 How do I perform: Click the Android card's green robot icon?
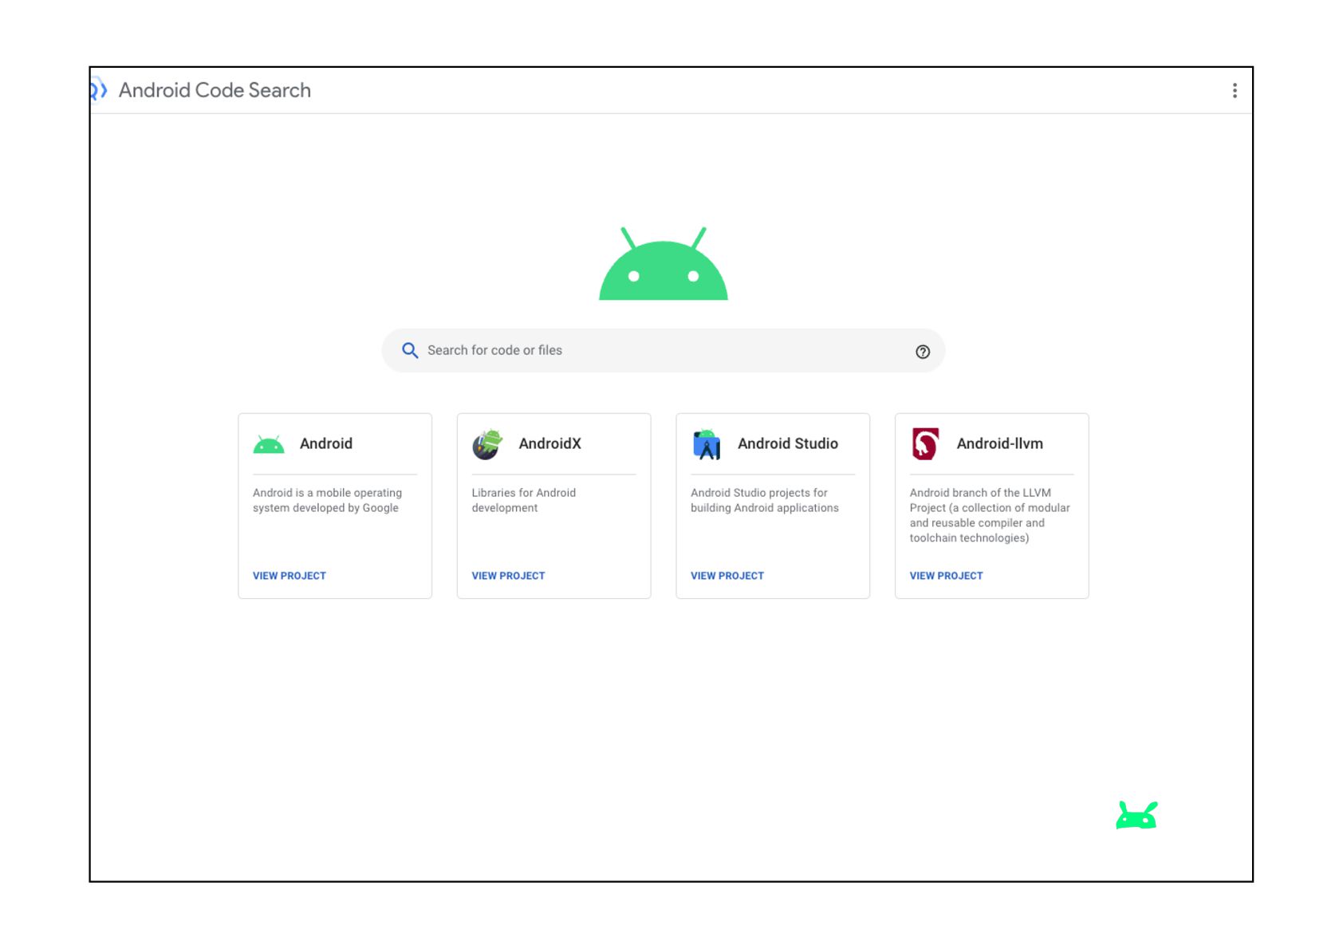point(269,444)
